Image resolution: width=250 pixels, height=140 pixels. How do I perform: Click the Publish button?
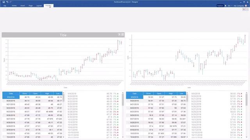[220, 5]
